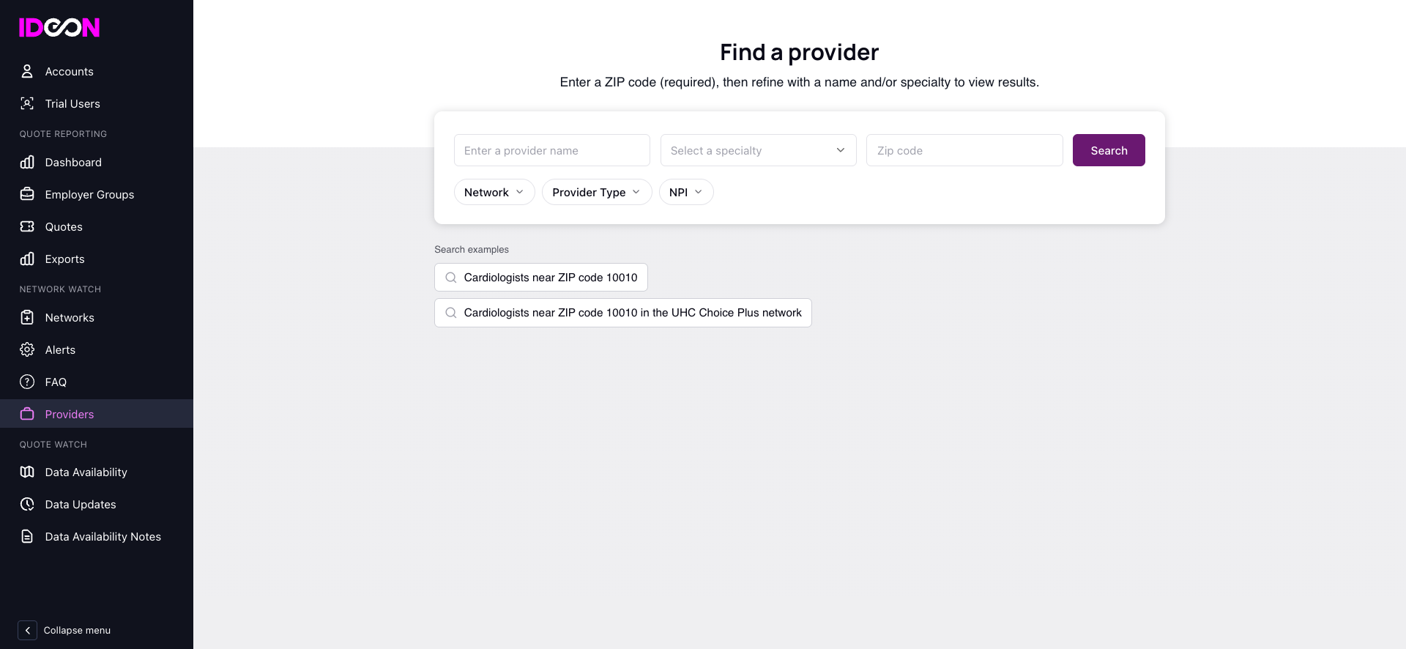The image size is (1406, 649).
Task: Expand the NPI filter dropdown
Action: click(686, 192)
